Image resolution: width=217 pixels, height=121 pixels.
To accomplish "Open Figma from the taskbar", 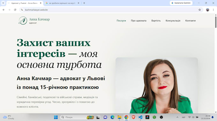I will (147, 117).
